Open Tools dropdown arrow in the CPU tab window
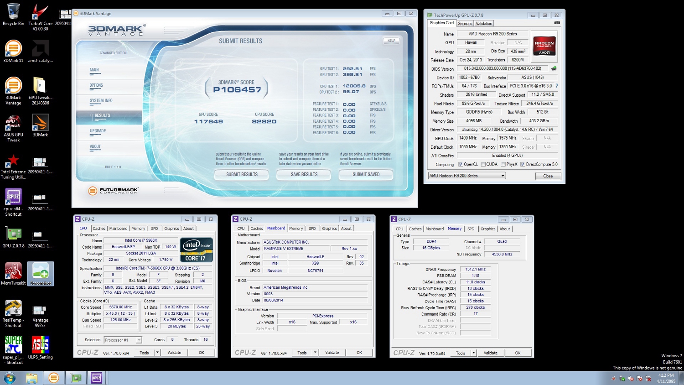Viewport: 684px width, 385px height. pos(157,353)
